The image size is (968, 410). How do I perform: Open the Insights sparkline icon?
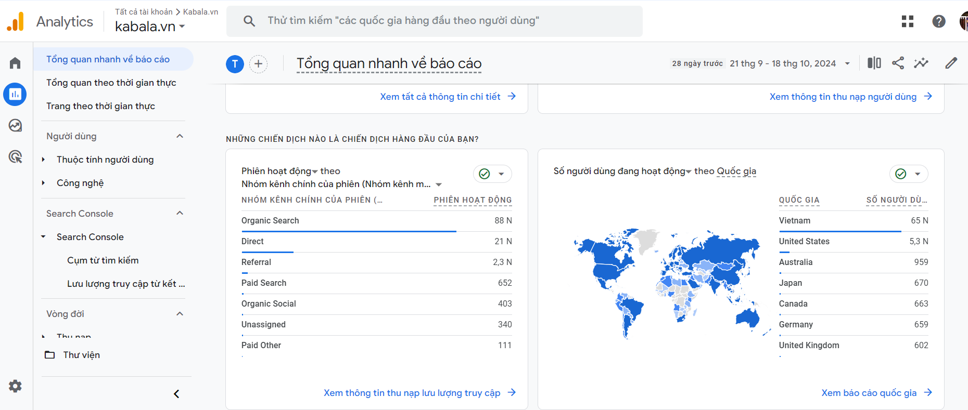921,63
